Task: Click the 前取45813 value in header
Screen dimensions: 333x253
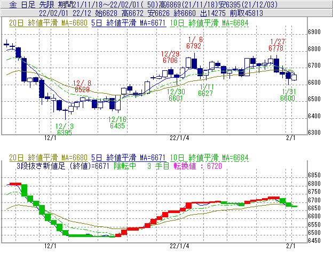Action: click(247, 13)
